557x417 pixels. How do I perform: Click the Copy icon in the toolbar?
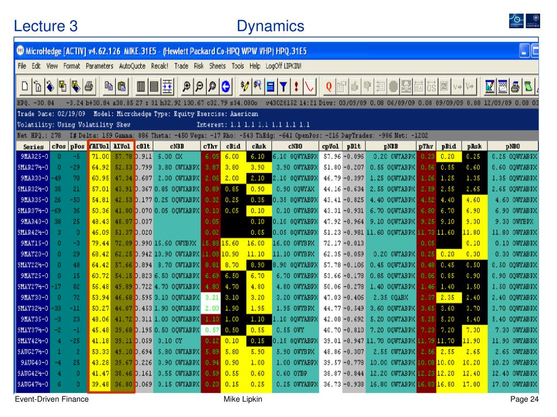(x=109, y=86)
